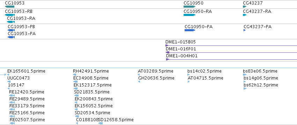Select the CG10950-PA protein feature bar
The height and width of the screenshot is (125, 297).
(190, 30)
